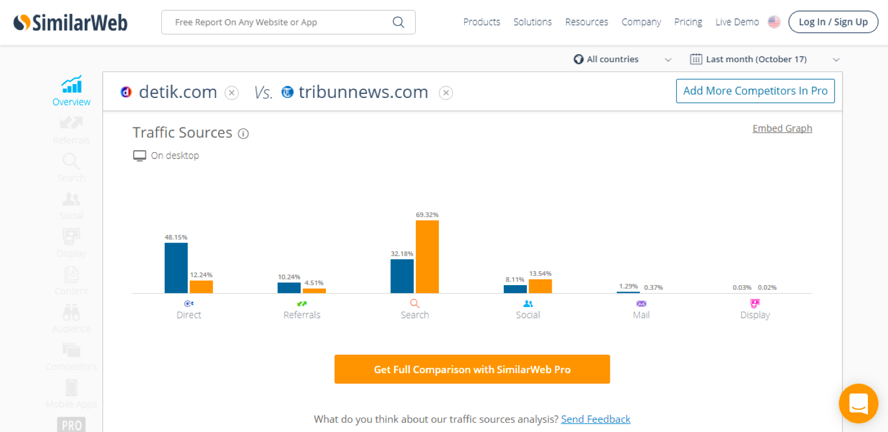Go to the Competitors sidebar section
Image resolution: width=888 pixels, height=432 pixels.
coord(71,357)
